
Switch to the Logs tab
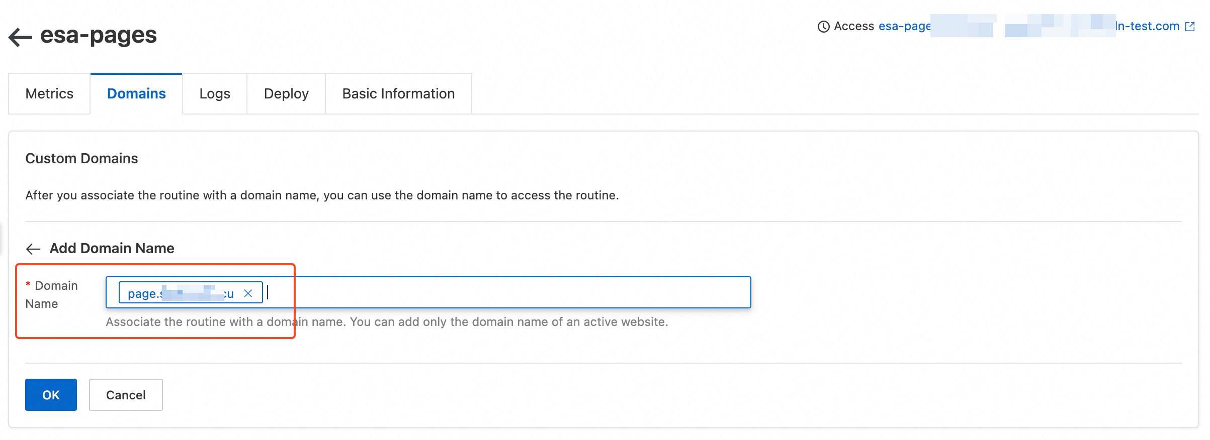[215, 94]
